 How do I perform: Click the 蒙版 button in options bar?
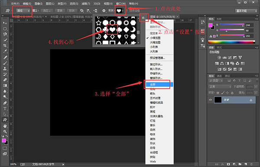tap(60, 10)
